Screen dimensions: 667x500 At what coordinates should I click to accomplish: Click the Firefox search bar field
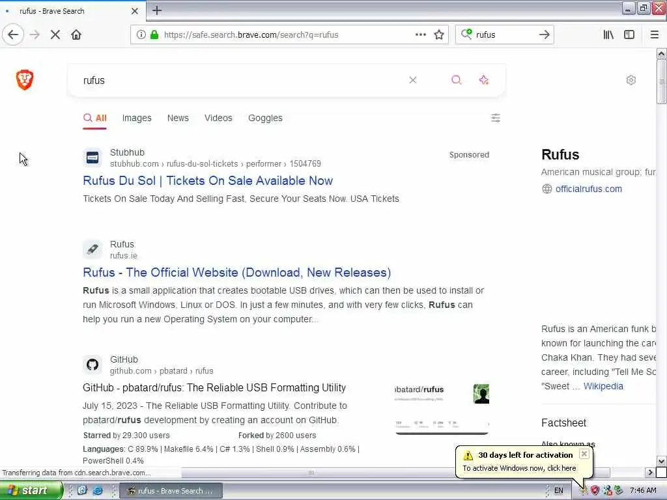coord(504,35)
